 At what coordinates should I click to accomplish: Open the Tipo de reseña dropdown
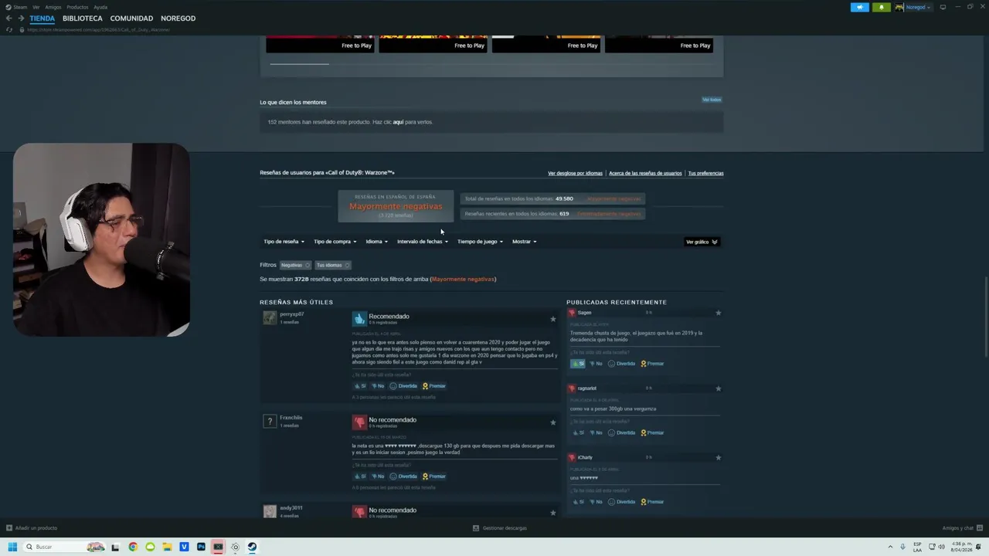pyautogui.click(x=284, y=242)
